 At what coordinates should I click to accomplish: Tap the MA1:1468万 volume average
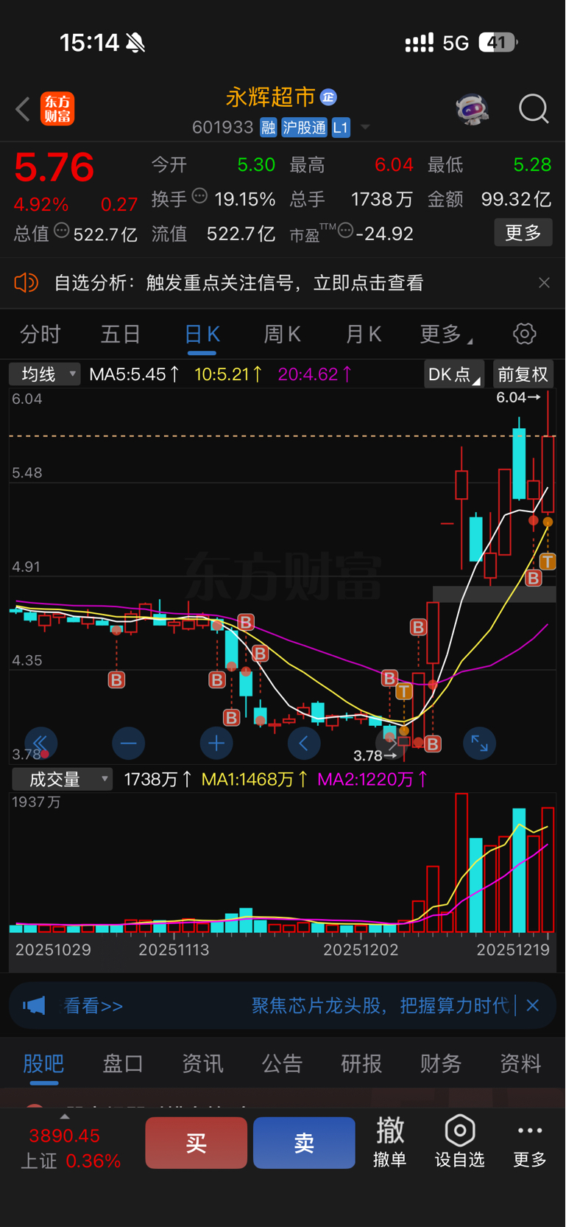255,779
